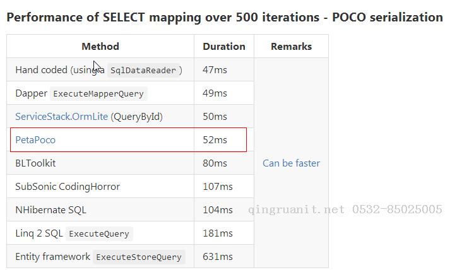Viewport: 450px width, 270px height.
Task: Click the SubSonic CodingHorror row name
Action: pyautogui.click(x=68, y=187)
